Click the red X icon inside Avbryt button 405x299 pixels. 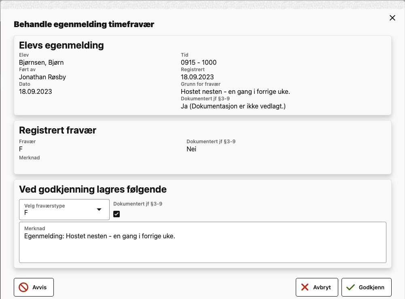[x=305, y=287]
